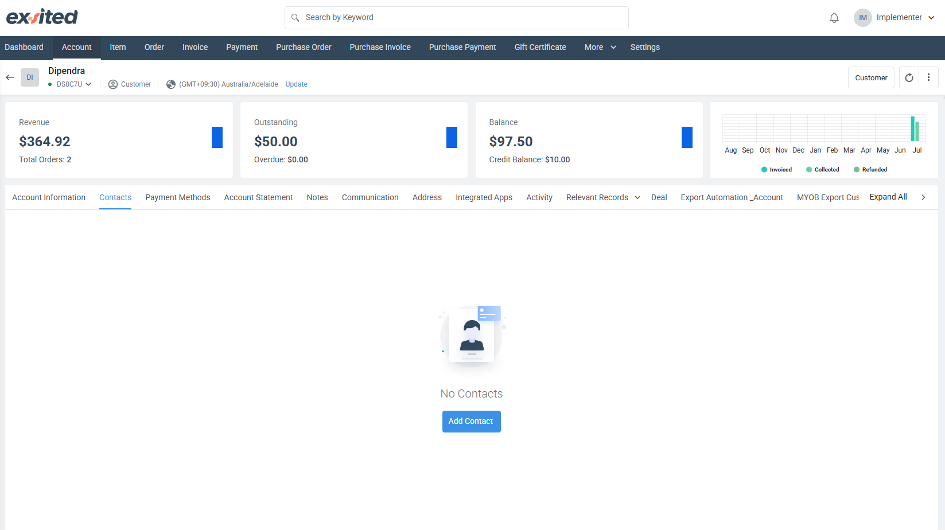This screenshot has height=530, width=945.
Task: Open the Implementer user dropdown
Action: (905, 18)
